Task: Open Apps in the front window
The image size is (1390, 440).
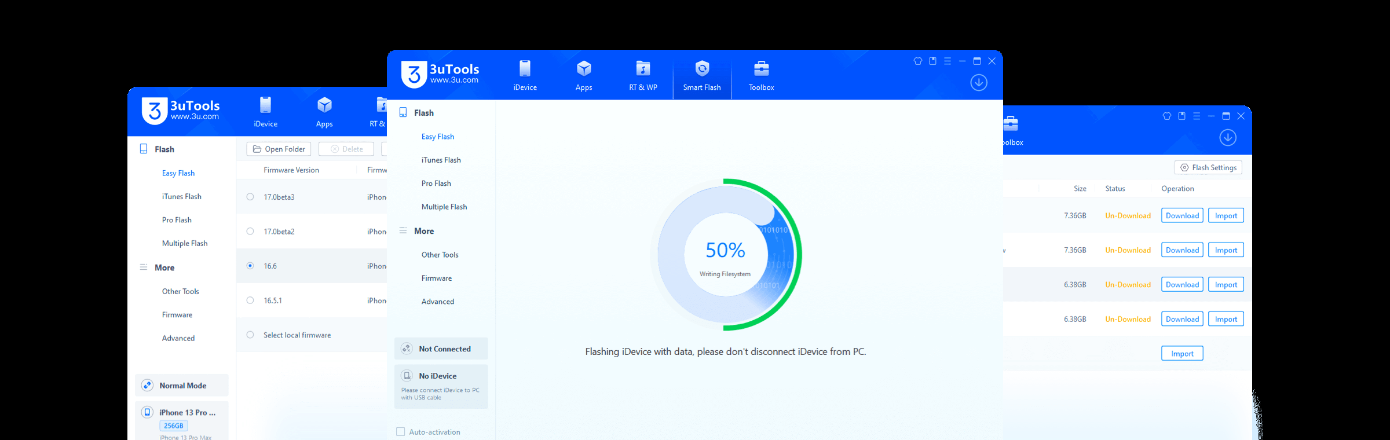Action: (584, 75)
